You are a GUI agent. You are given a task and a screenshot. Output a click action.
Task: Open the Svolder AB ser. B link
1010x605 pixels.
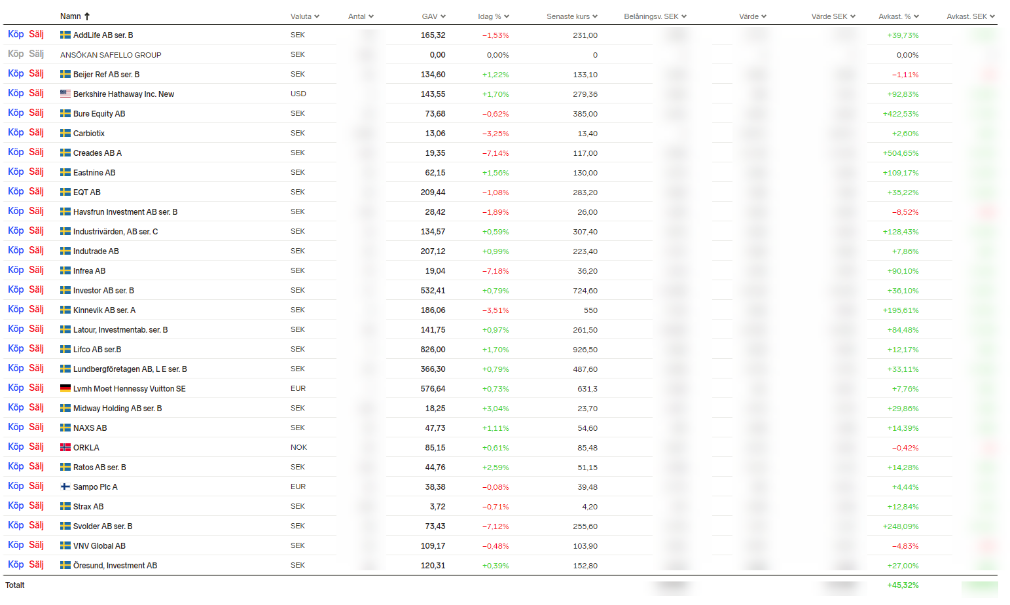coord(103,526)
